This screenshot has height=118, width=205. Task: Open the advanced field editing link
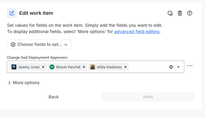click(137, 31)
